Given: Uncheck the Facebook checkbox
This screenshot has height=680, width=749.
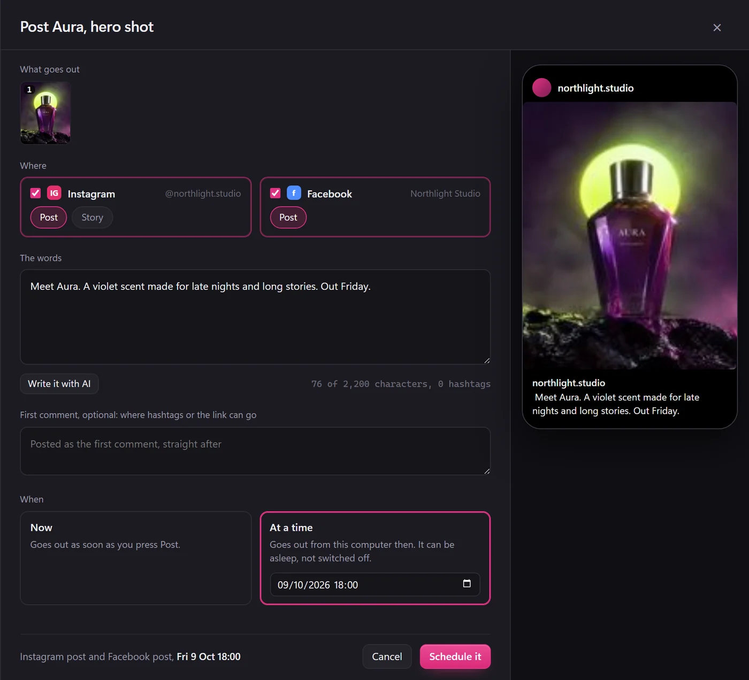Looking at the screenshot, I should tap(275, 193).
